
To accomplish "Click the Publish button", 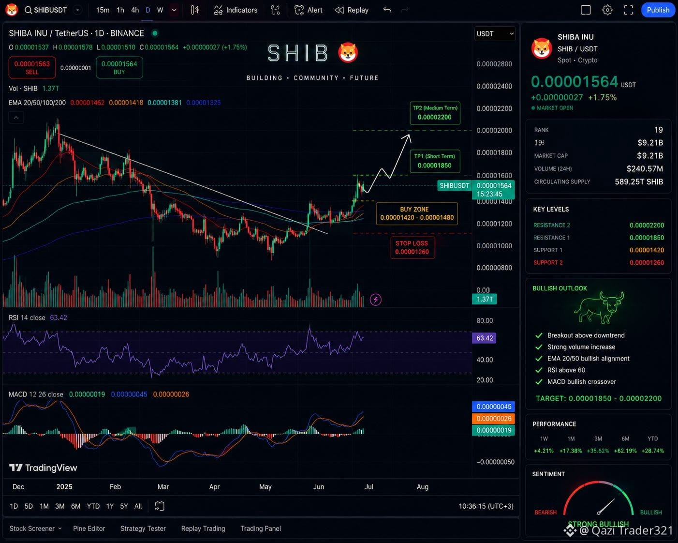I will pos(658,10).
